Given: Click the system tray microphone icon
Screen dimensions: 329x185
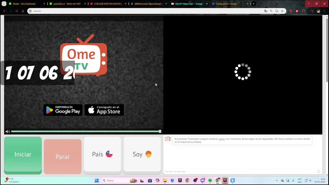Looking at the screenshot, I should click(x=293, y=181).
